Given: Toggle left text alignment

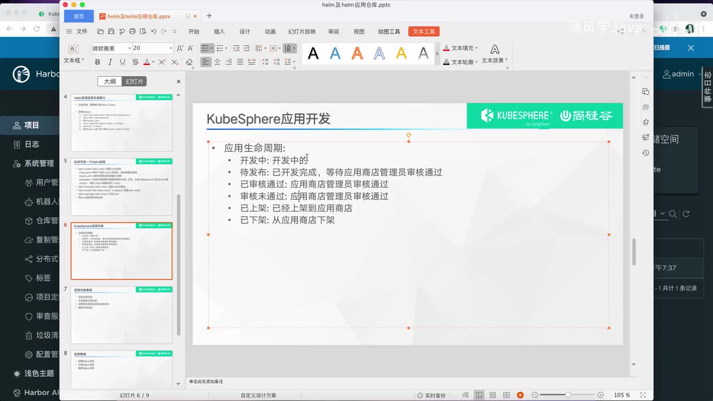Looking at the screenshot, I should (x=206, y=62).
